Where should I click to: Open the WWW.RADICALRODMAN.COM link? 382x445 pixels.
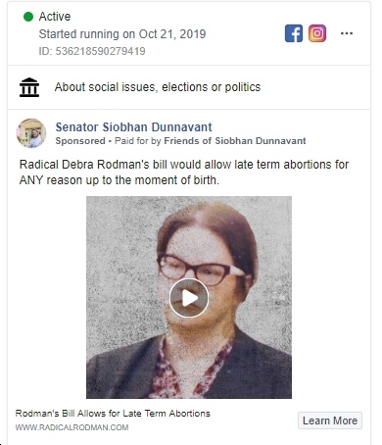click(x=72, y=427)
